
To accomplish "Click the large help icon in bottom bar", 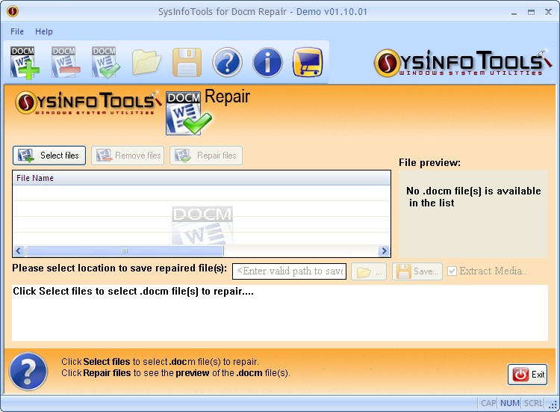I will coord(28,370).
